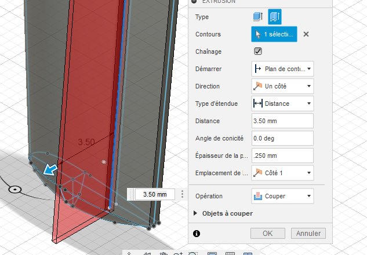
Task: Click the 'Type' label in the Extrusion panel
Action: click(202, 17)
